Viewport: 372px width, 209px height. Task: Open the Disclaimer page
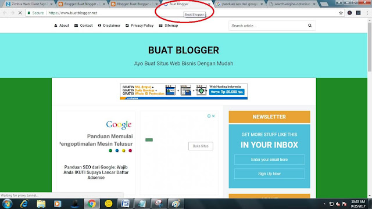tap(109, 26)
